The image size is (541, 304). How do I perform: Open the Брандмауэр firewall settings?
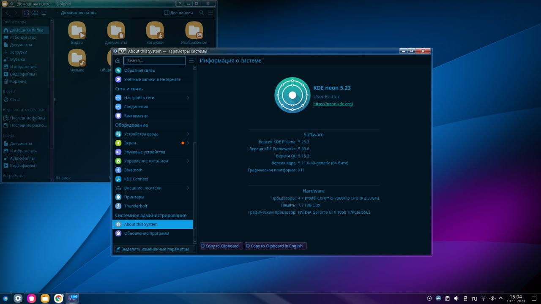pos(153,116)
